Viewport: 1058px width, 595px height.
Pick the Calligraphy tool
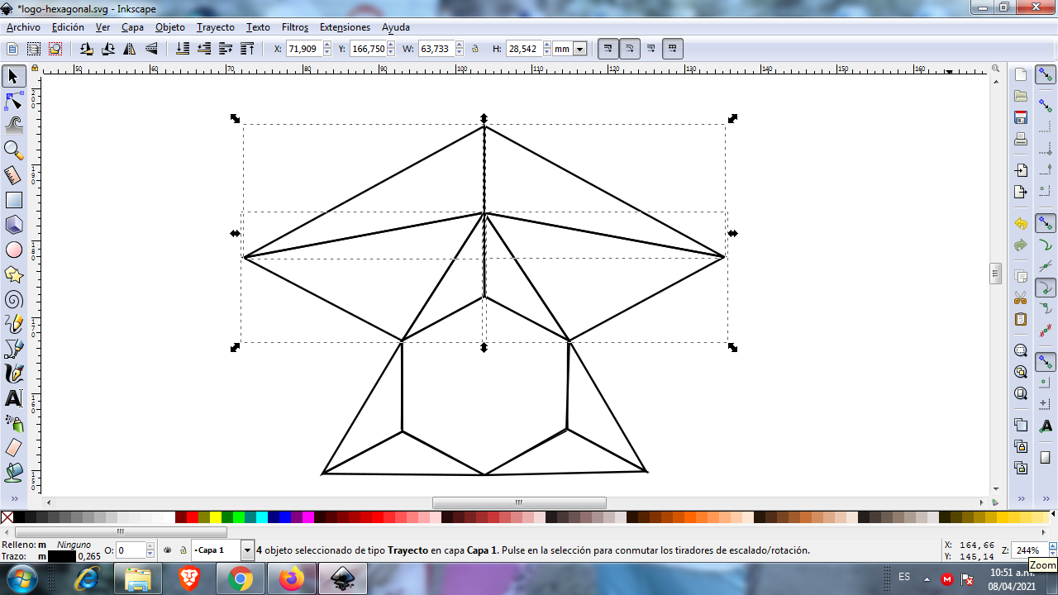coord(13,374)
